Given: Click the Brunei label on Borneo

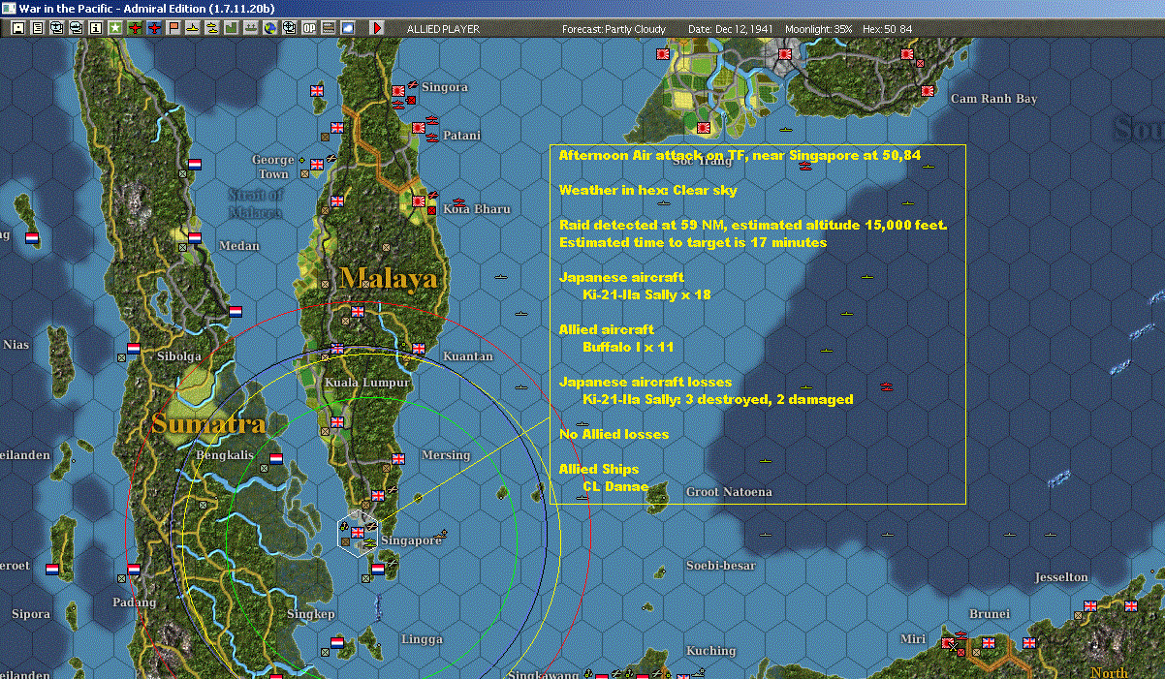Looking at the screenshot, I should coord(990,614).
